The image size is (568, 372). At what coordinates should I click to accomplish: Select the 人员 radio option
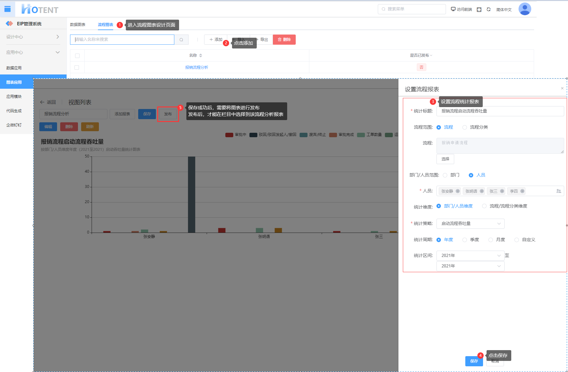[x=471, y=175]
